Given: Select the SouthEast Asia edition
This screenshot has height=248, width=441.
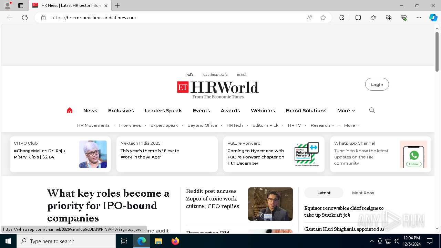Looking at the screenshot, I should (x=215, y=75).
